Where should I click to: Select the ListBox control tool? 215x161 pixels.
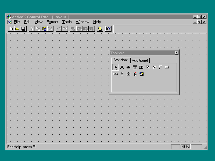(141, 67)
